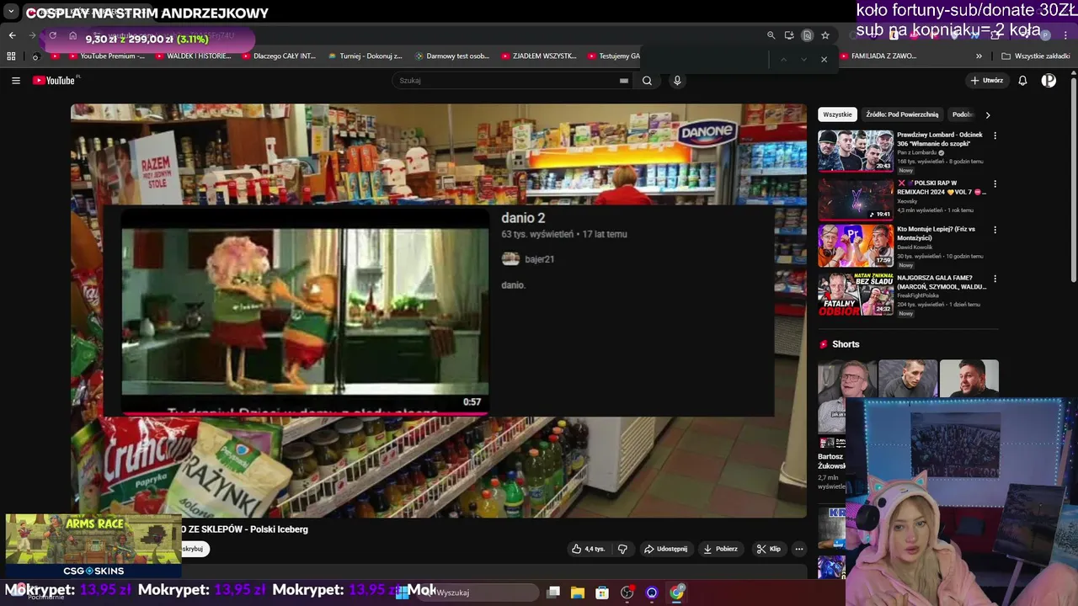This screenshot has width=1078, height=606.
Task: Open the first Shorts thumbnail
Action: pyautogui.click(x=847, y=396)
